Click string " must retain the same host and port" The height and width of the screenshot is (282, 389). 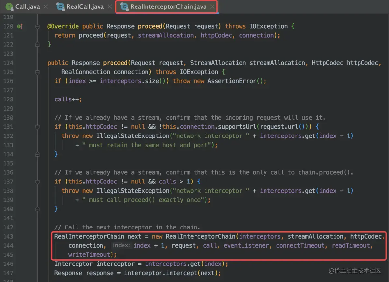tap(147, 145)
